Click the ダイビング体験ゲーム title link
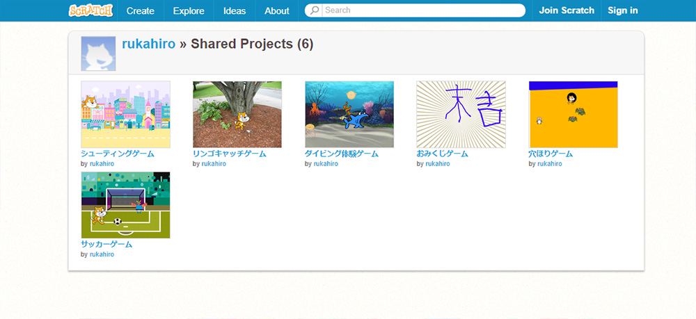The image size is (696, 319). 342,154
